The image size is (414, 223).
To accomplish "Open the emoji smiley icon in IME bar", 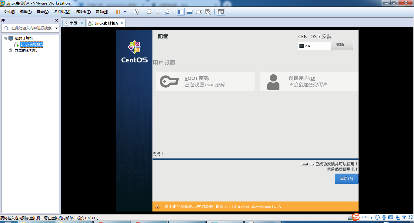I will pyautogui.click(x=377, y=217).
